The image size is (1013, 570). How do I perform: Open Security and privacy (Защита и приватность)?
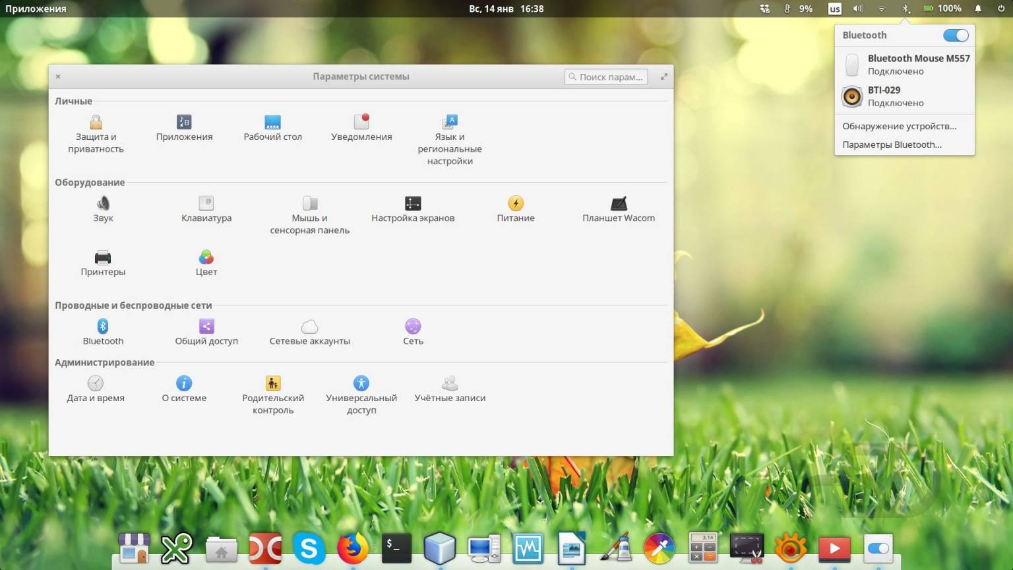click(x=96, y=134)
